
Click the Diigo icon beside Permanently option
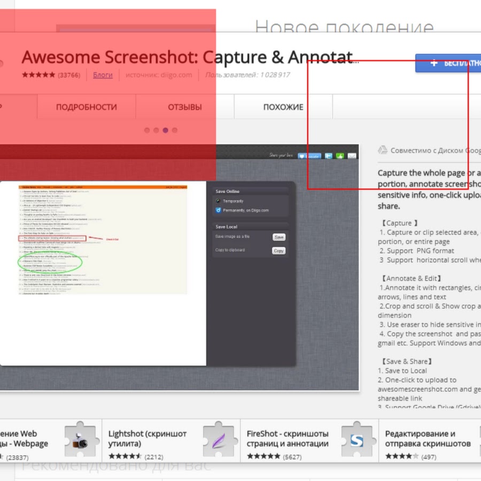pyautogui.click(x=218, y=210)
